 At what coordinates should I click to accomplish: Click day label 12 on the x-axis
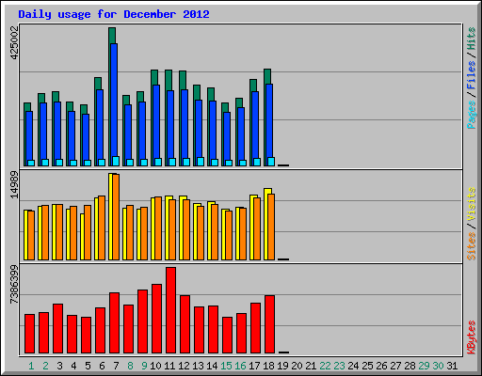point(184,366)
